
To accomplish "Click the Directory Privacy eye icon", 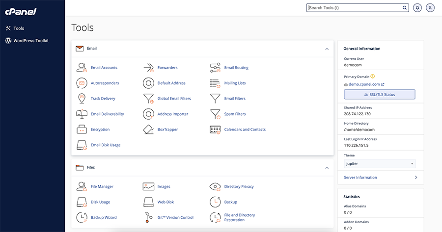I will point(215,186).
